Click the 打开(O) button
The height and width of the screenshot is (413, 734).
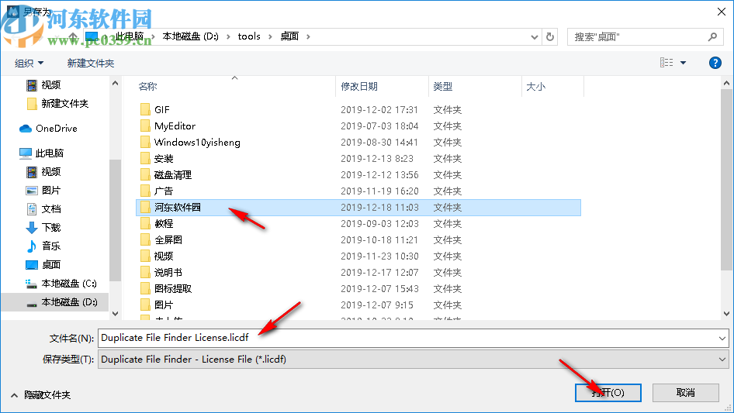608,393
